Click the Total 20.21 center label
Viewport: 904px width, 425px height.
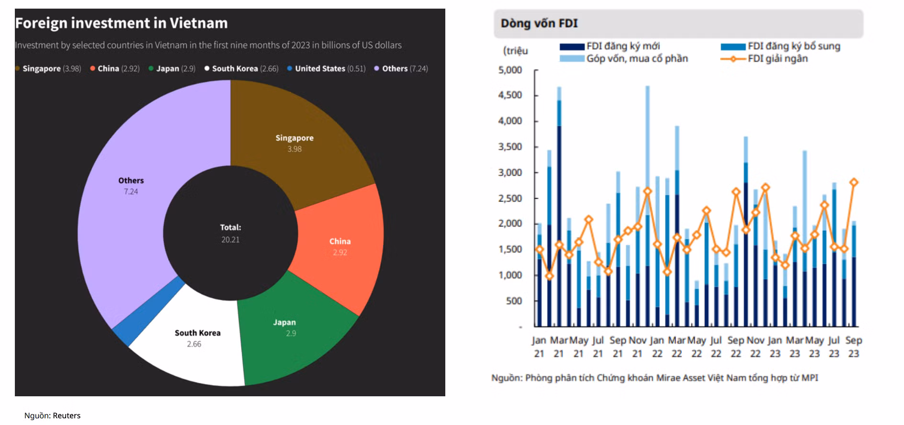(230, 233)
